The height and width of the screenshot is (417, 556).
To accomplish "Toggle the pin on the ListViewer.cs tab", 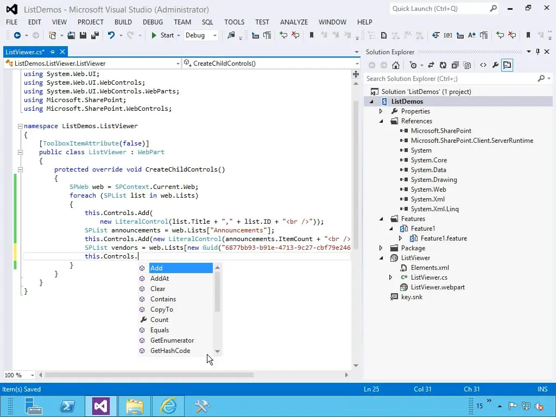I will [x=53, y=52].
